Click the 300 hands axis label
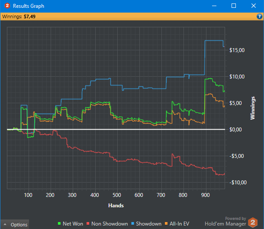This screenshot has height=229, width=264. (x=72, y=195)
